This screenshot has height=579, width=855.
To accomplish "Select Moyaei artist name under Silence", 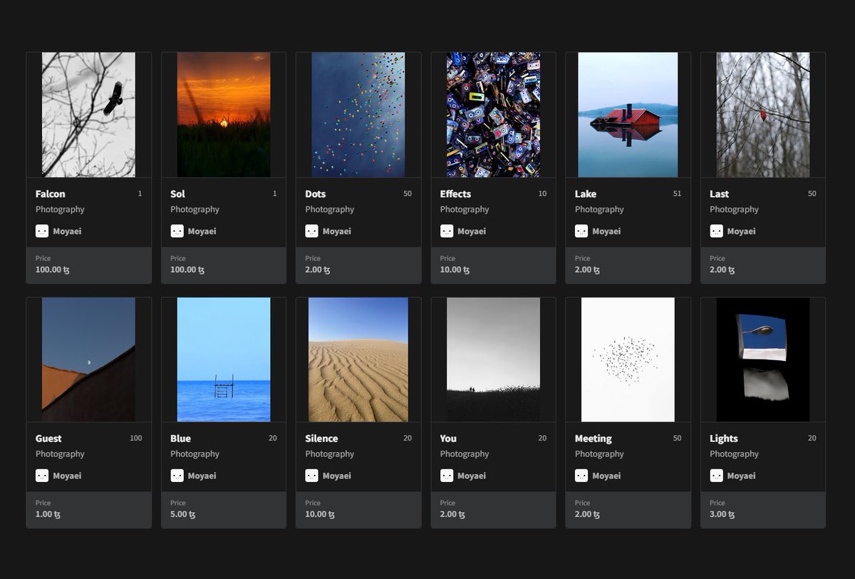I will 337,476.
